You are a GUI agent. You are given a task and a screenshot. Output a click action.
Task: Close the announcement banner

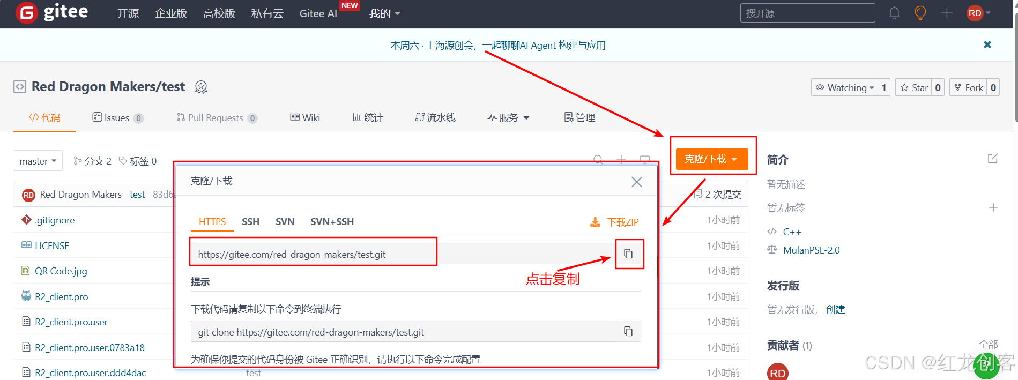987,45
